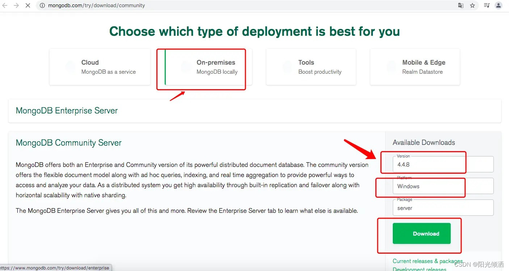Click text 'Realm Datastore'
This screenshot has width=509, height=271.
point(422,72)
